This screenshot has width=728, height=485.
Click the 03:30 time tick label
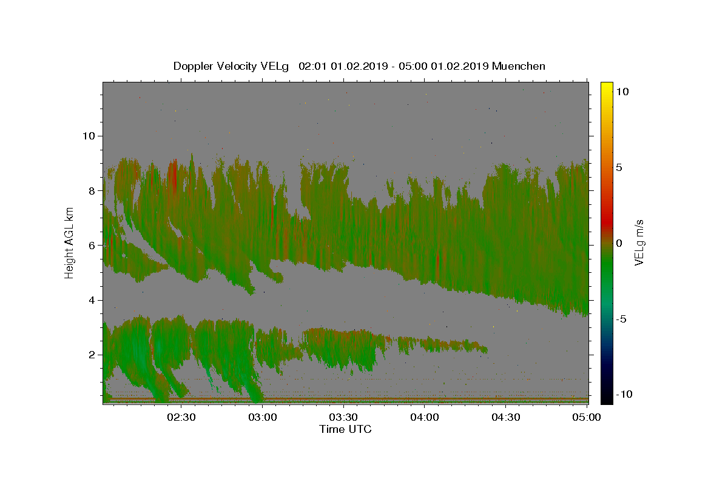[x=343, y=417]
